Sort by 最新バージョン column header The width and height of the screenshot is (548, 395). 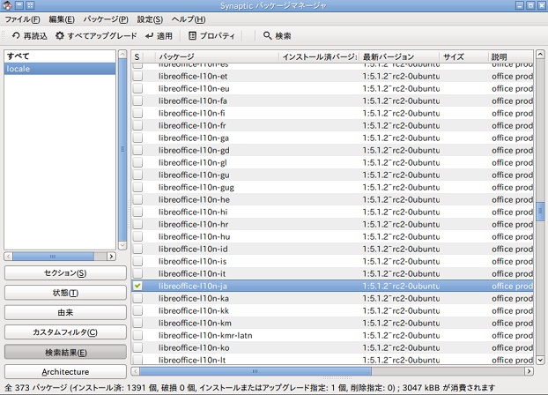coord(398,56)
